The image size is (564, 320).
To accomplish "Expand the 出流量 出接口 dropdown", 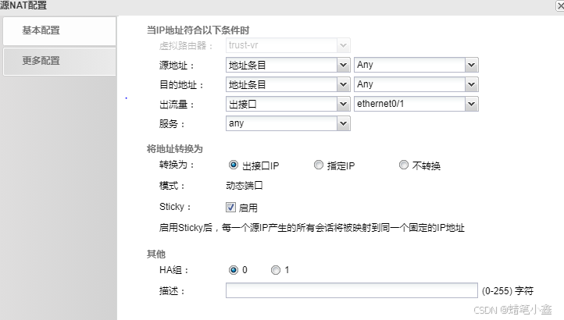I will point(343,104).
